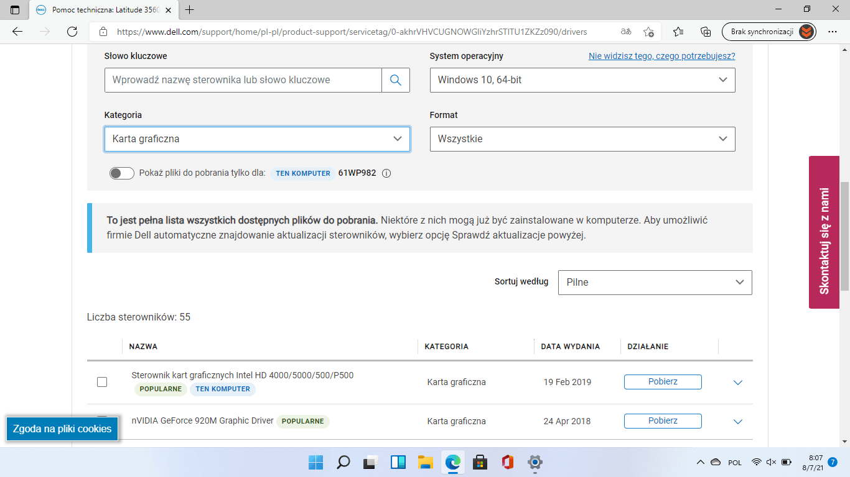Open the OneDrive cloud tray icon
The width and height of the screenshot is (850, 477).
coord(716,462)
